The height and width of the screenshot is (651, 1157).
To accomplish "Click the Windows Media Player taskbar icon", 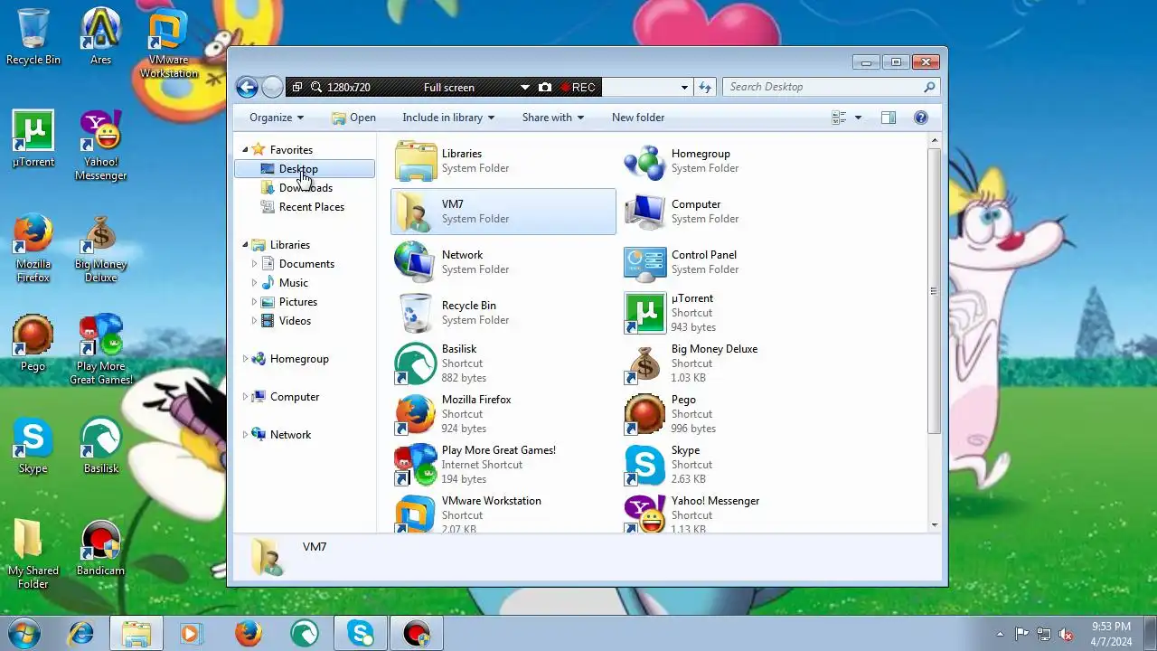I will pos(191,633).
